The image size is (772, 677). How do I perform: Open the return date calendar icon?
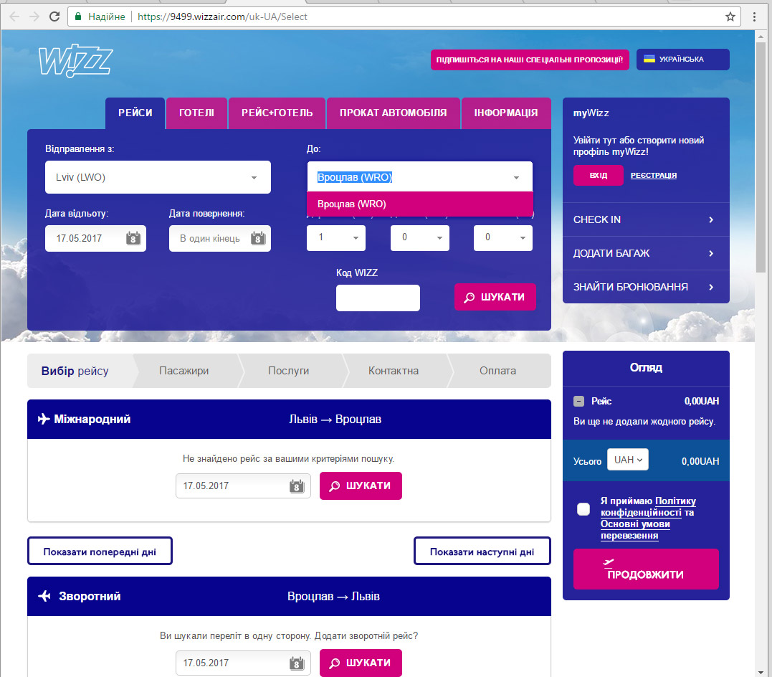(x=258, y=239)
